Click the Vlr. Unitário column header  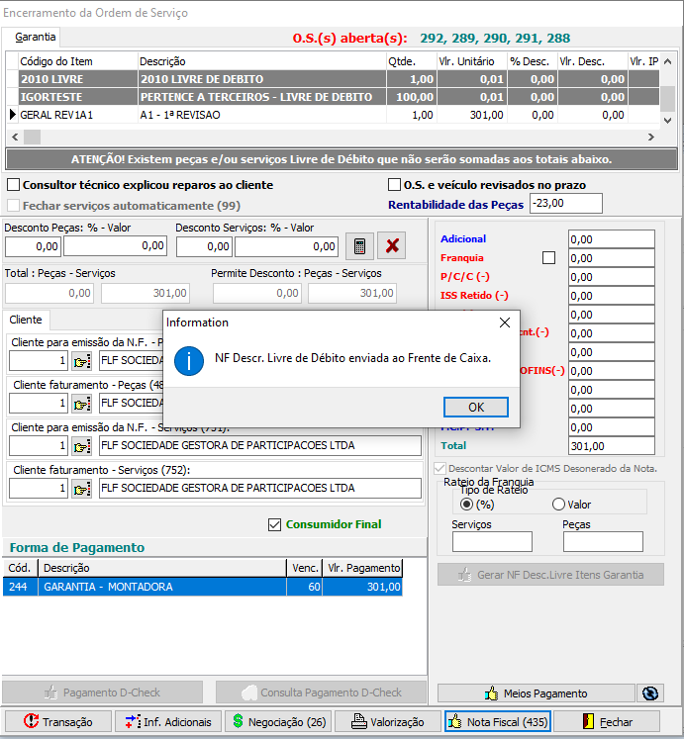pos(472,61)
